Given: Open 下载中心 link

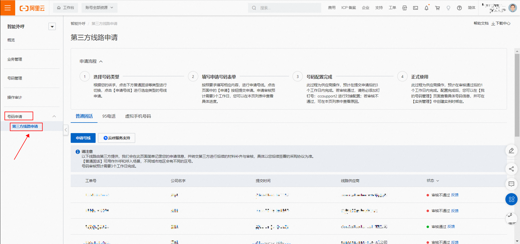Looking at the screenshot, I should (501, 23).
